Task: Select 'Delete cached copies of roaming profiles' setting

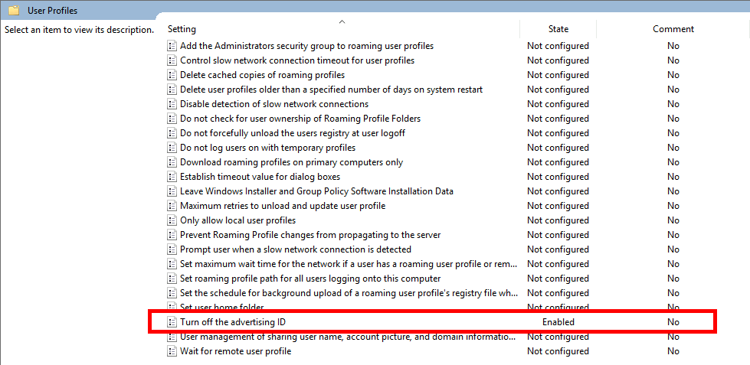Action: click(x=262, y=75)
